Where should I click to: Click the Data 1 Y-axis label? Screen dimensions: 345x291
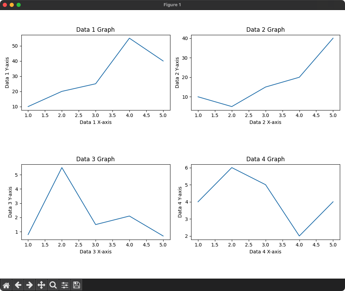click(7, 72)
